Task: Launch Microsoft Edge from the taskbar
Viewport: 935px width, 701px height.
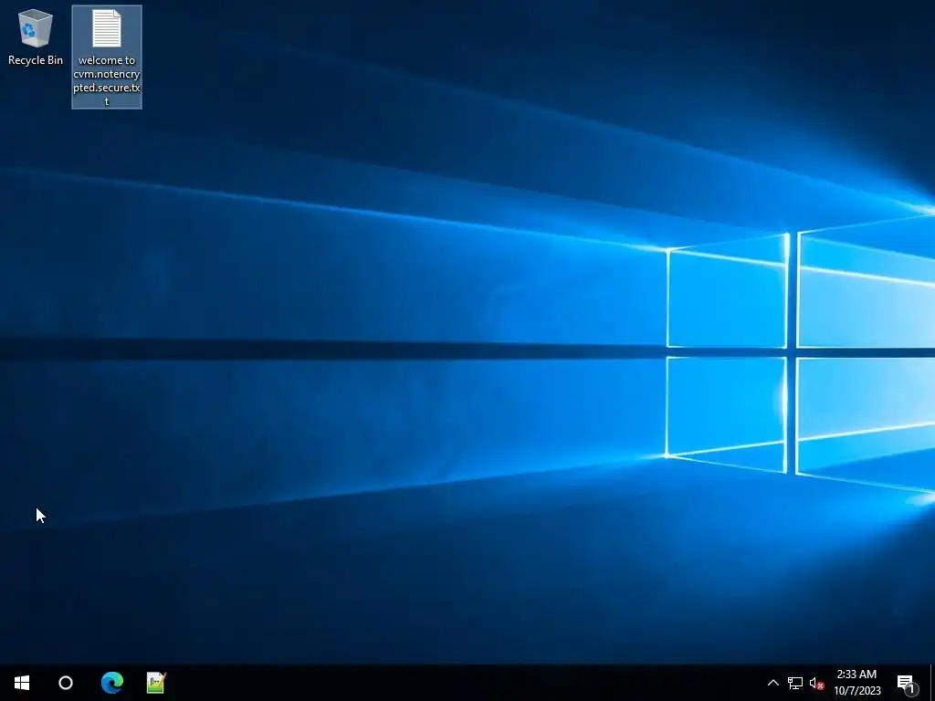Action: (111, 683)
